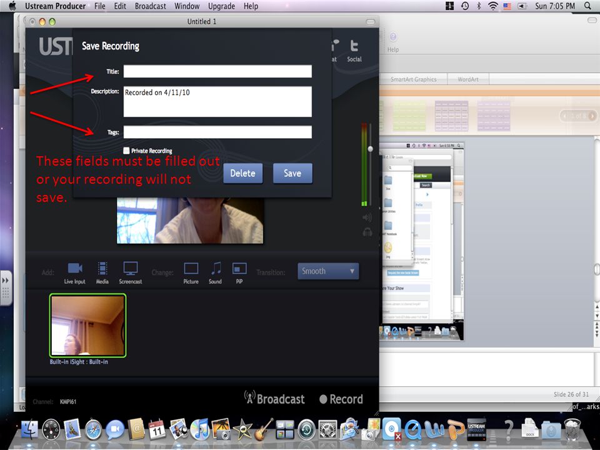Change the Sound setting

pyautogui.click(x=216, y=272)
